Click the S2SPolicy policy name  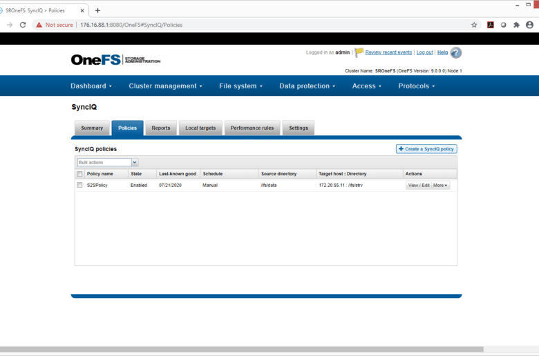pos(97,185)
